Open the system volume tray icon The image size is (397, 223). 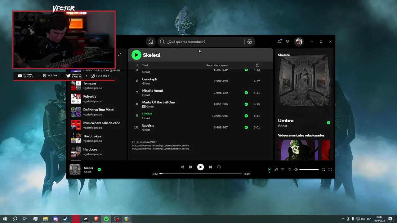(x=363, y=219)
